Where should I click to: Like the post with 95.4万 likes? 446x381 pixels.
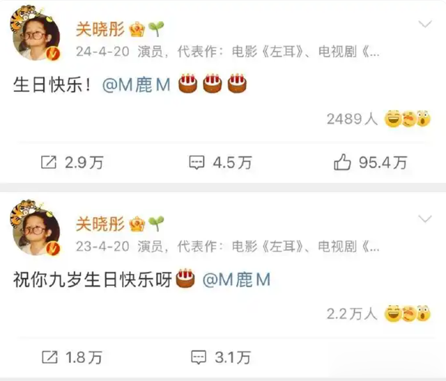click(342, 162)
